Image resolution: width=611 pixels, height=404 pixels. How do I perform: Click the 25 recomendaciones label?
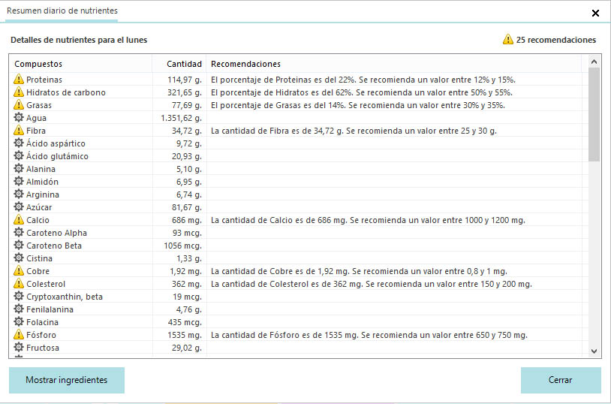pos(556,40)
